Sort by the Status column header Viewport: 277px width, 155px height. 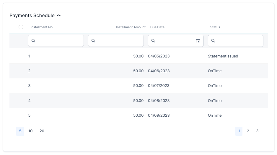(x=215, y=27)
